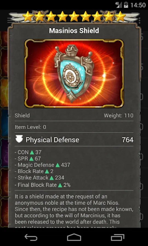The image size is (148, 246).
Task: Tap the Physical Defense 764 value
Action: (127, 140)
